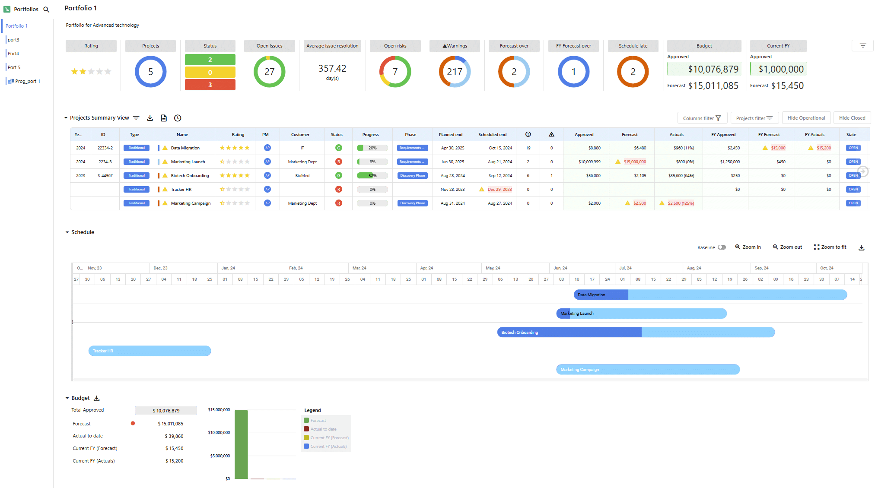Click the portfolio star rating widget
Screen dimensions: 878x488
click(91, 72)
